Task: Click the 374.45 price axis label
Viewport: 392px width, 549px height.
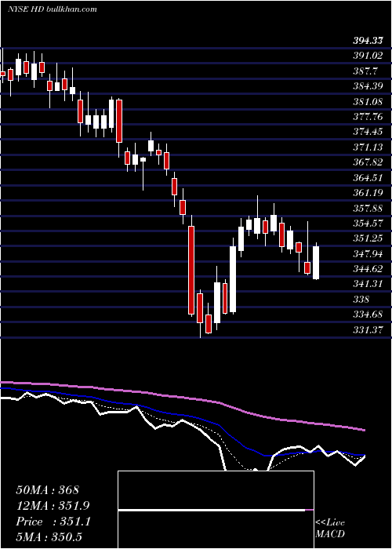Action: (x=367, y=132)
